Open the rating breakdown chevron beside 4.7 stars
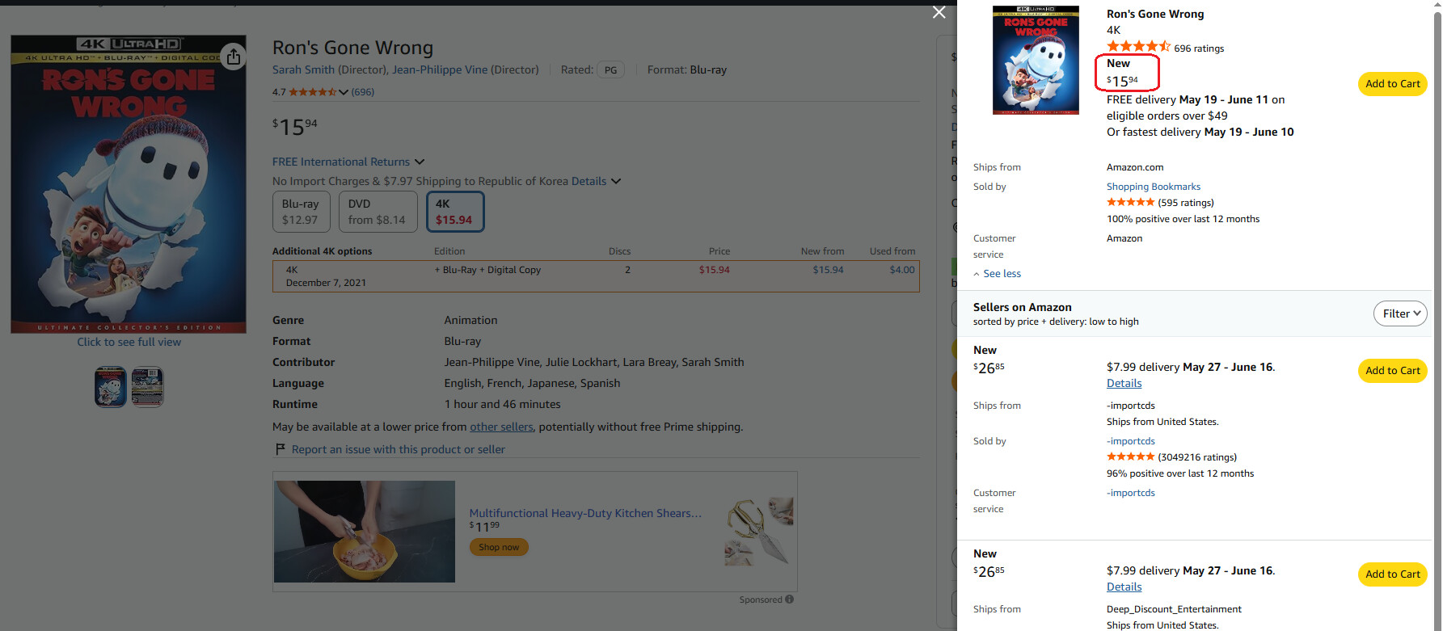 pyautogui.click(x=344, y=92)
